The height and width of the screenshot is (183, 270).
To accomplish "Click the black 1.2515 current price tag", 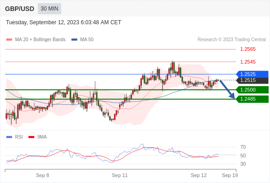I will point(252,80).
